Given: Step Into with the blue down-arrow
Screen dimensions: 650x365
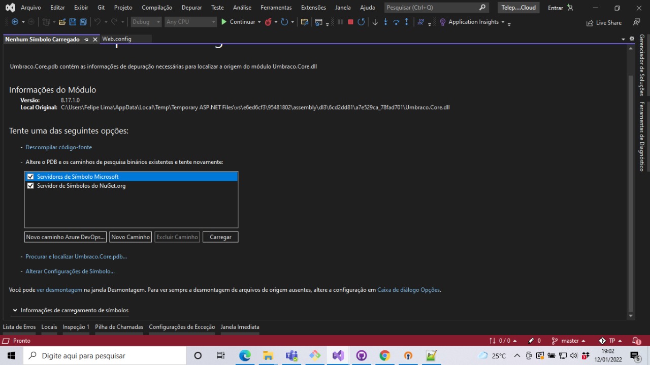Looking at the screenshot, I should pos(385,22).
